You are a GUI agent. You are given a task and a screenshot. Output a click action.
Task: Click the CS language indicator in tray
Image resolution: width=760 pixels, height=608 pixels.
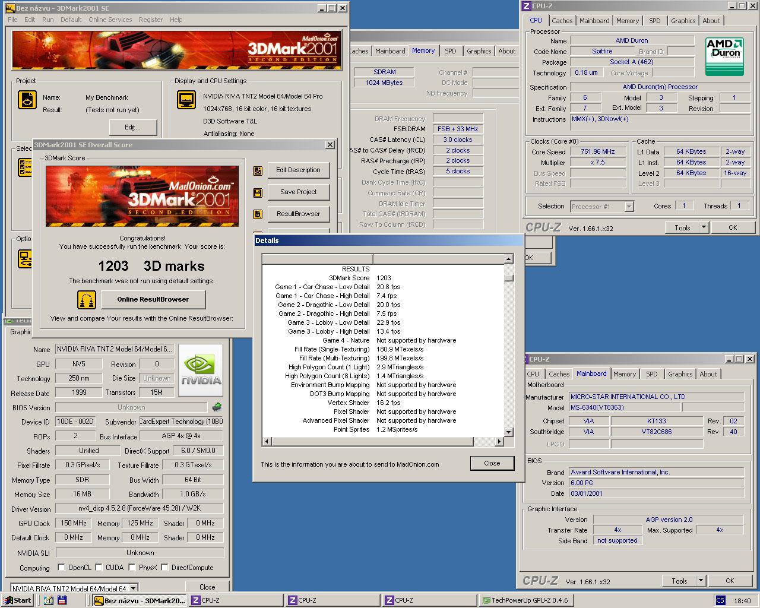[x=720, y=600]
